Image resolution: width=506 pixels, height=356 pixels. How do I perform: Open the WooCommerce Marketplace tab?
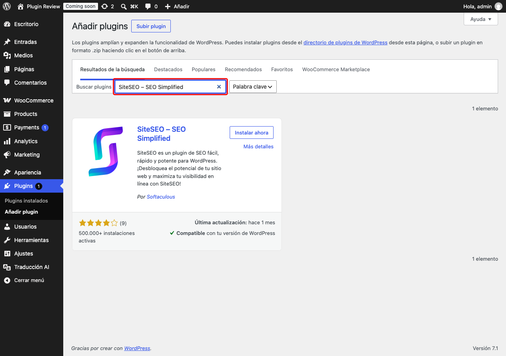[336, 70]
